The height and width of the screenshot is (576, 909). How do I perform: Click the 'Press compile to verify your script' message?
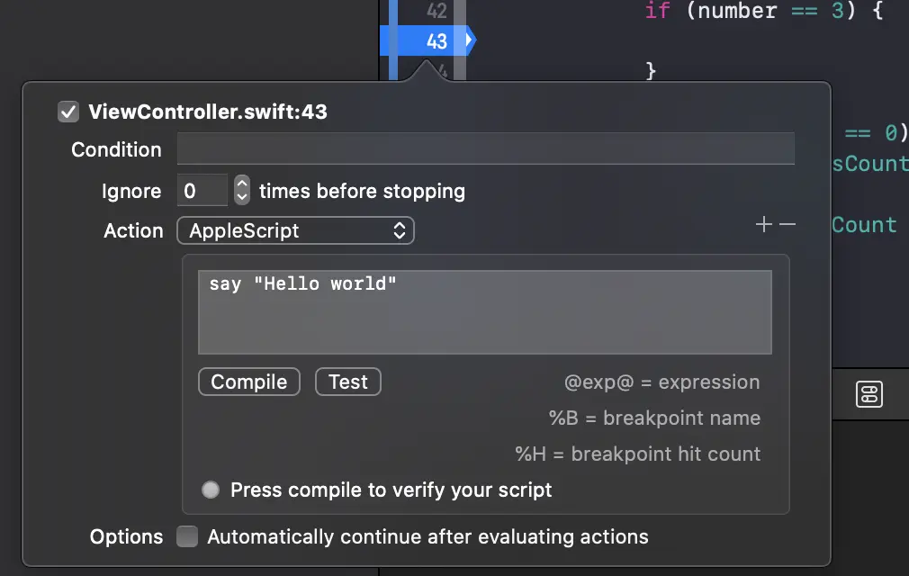[391, 490]
